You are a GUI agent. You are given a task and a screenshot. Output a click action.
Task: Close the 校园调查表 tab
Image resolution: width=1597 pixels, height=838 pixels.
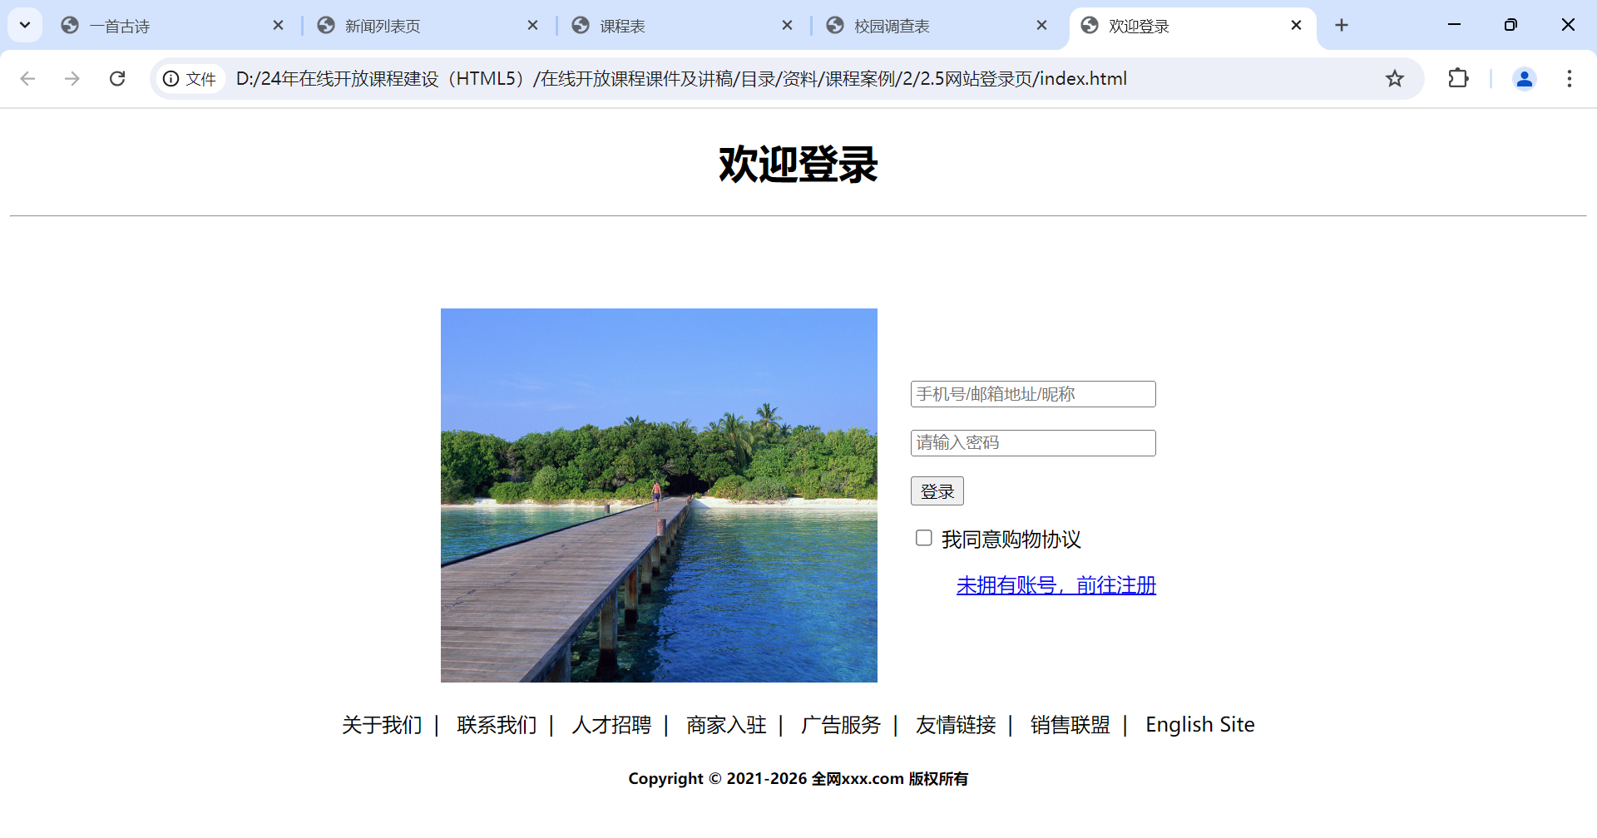click(1042, 25)
